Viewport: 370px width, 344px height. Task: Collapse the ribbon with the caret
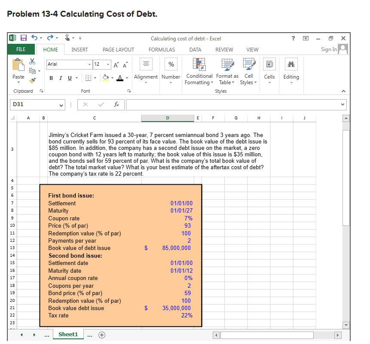coord(344,91)
